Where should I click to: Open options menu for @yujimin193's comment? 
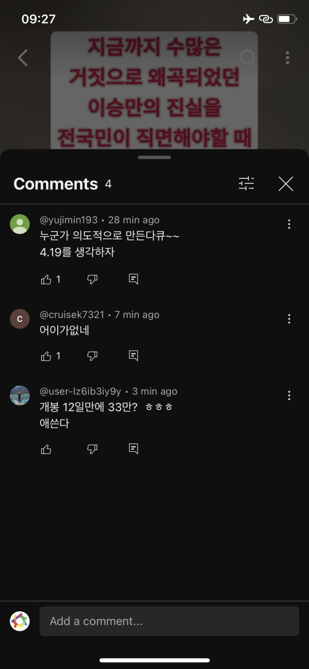(x=289, y=224)
